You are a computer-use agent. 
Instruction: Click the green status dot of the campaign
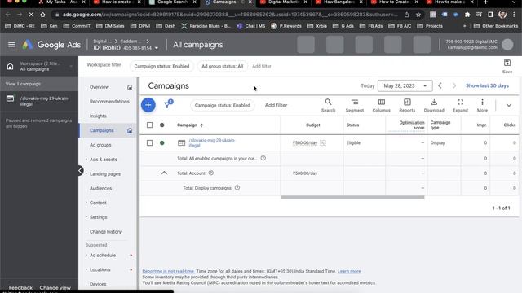point(162,143)
